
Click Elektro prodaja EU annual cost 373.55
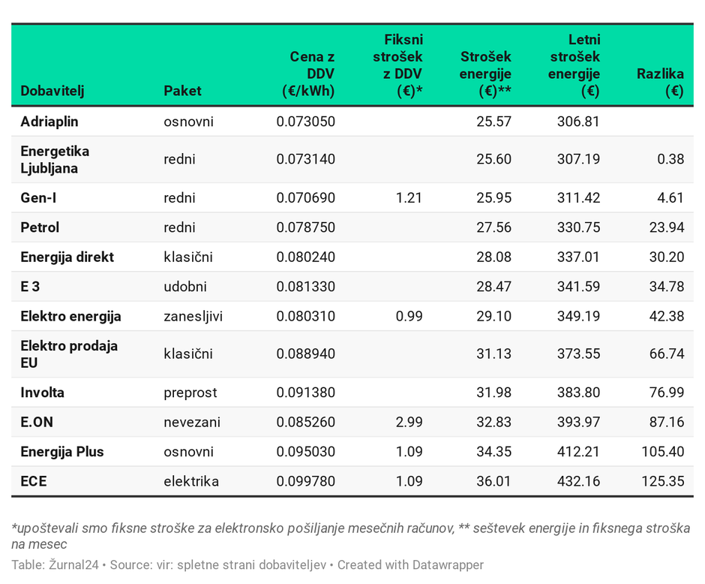click(578, 354)
